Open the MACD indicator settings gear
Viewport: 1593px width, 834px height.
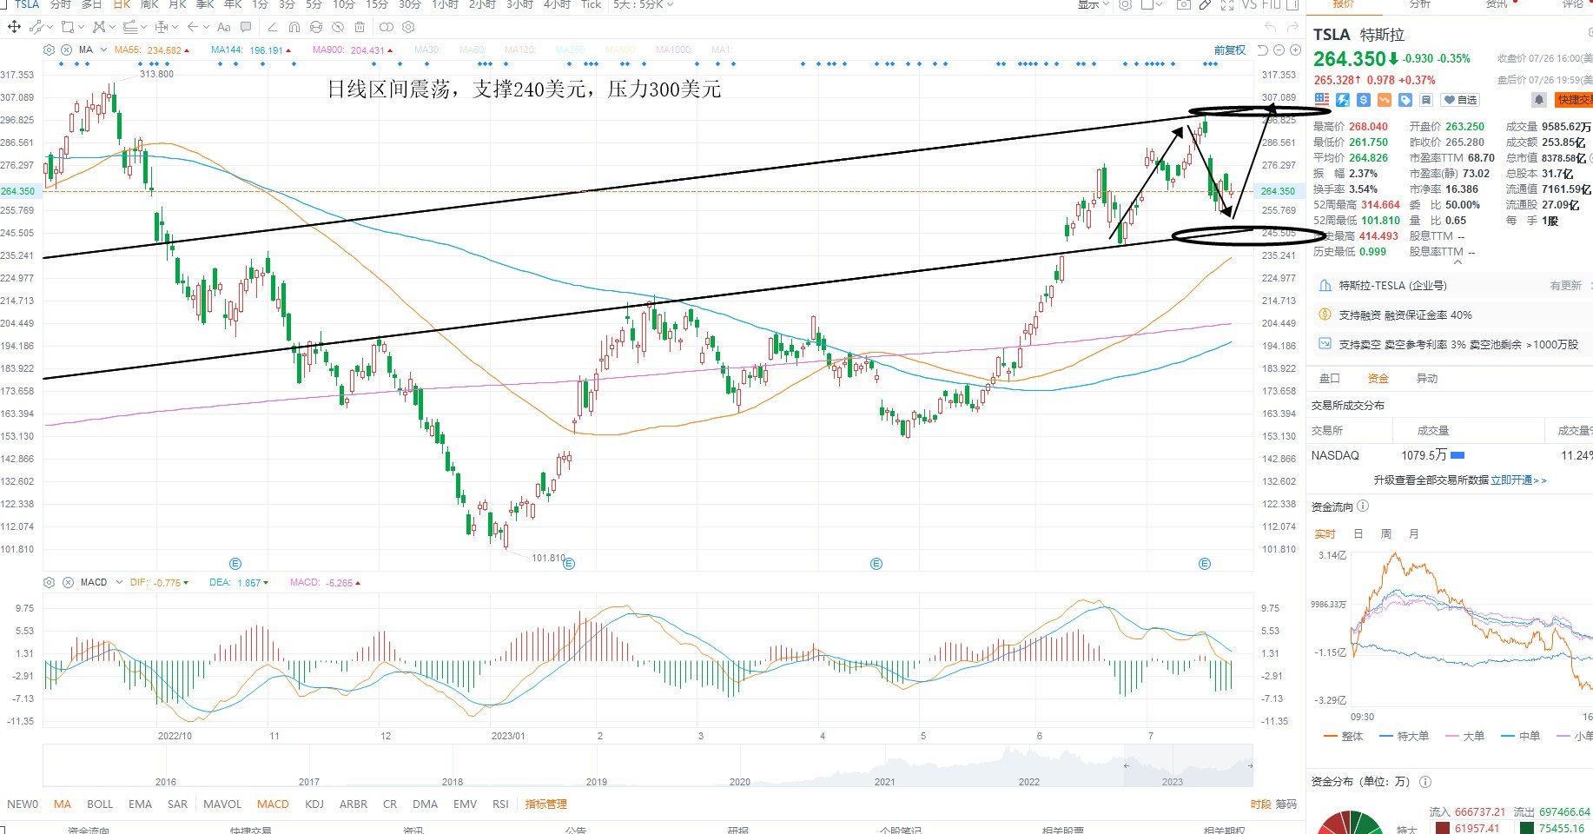click(x=50, y=582)
